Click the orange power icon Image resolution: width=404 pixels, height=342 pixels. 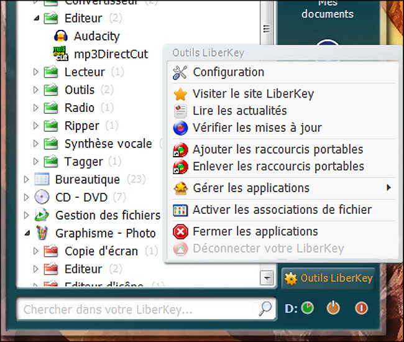tap(333, 307)
